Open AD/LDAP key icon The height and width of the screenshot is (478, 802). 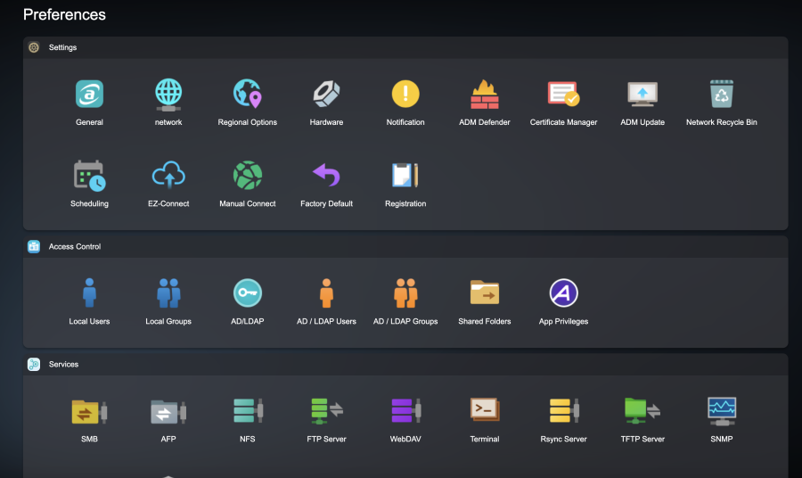click(x=247, y=293)
